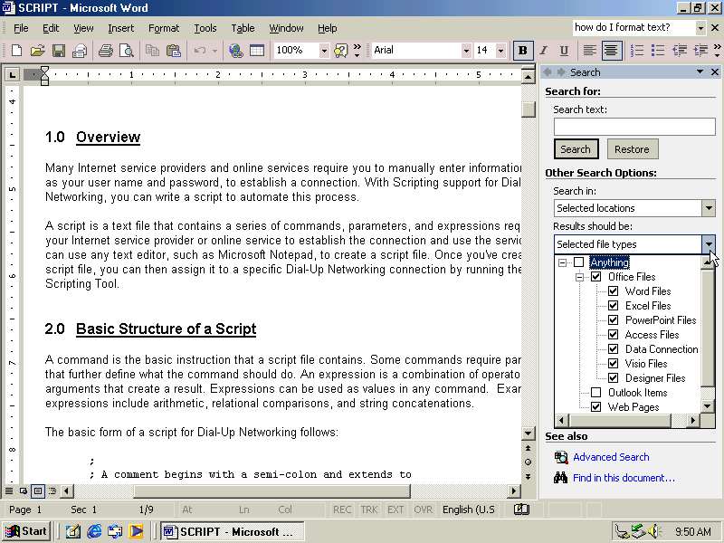Center align the text
The width and height of the screenshot is (724, 543).
coord(612,51)
